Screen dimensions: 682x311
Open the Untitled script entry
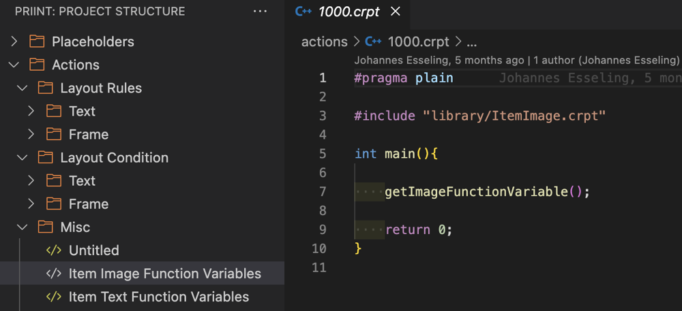[x=143, y=250]
